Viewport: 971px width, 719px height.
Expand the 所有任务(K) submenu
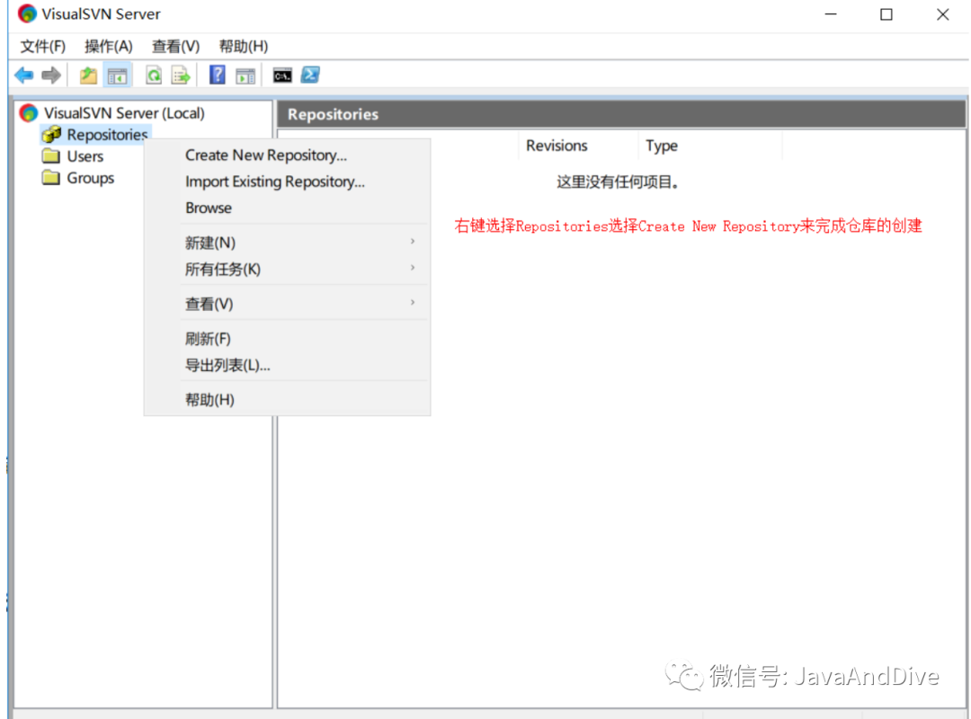click(x=288, y=270)
